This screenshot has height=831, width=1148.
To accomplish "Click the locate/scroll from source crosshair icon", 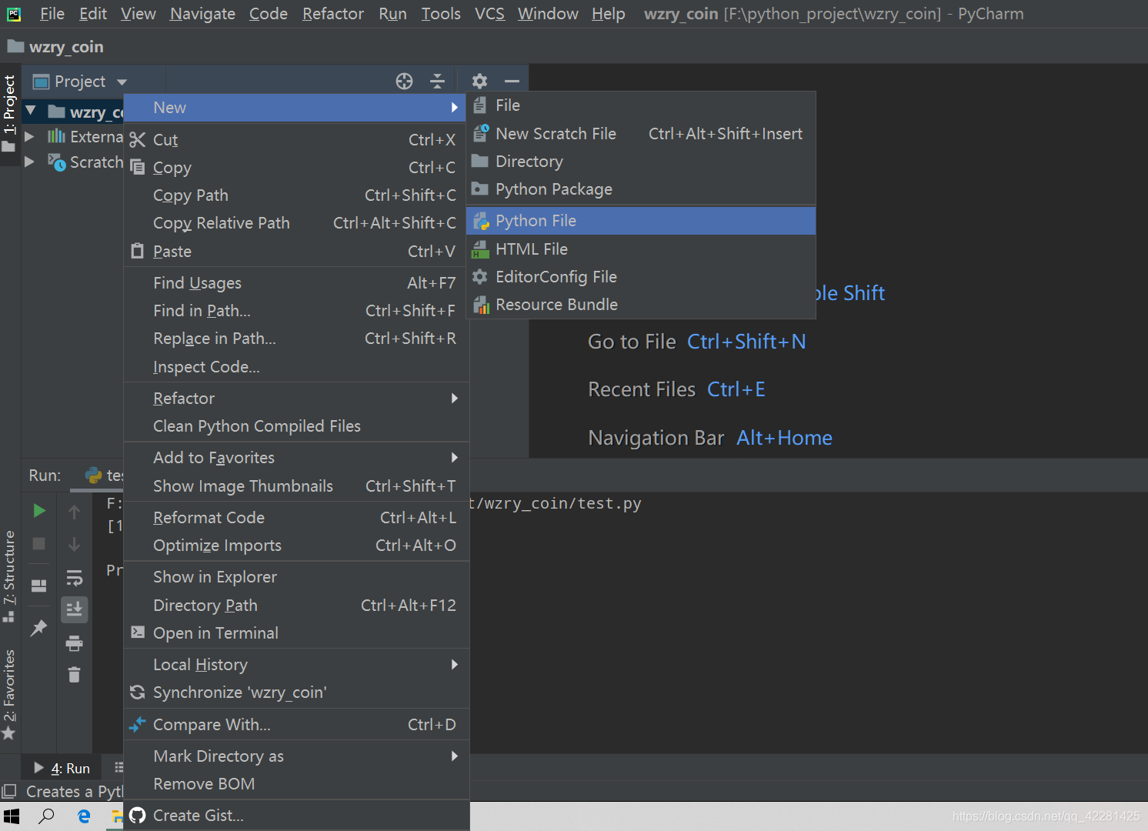I will [x=404, y=81].
